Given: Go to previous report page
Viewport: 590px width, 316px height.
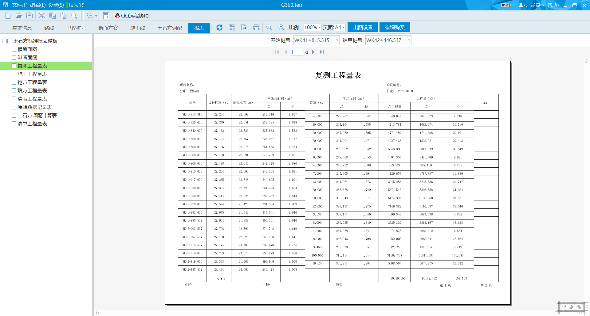Looking at the screenshot, I should point(286,52).
